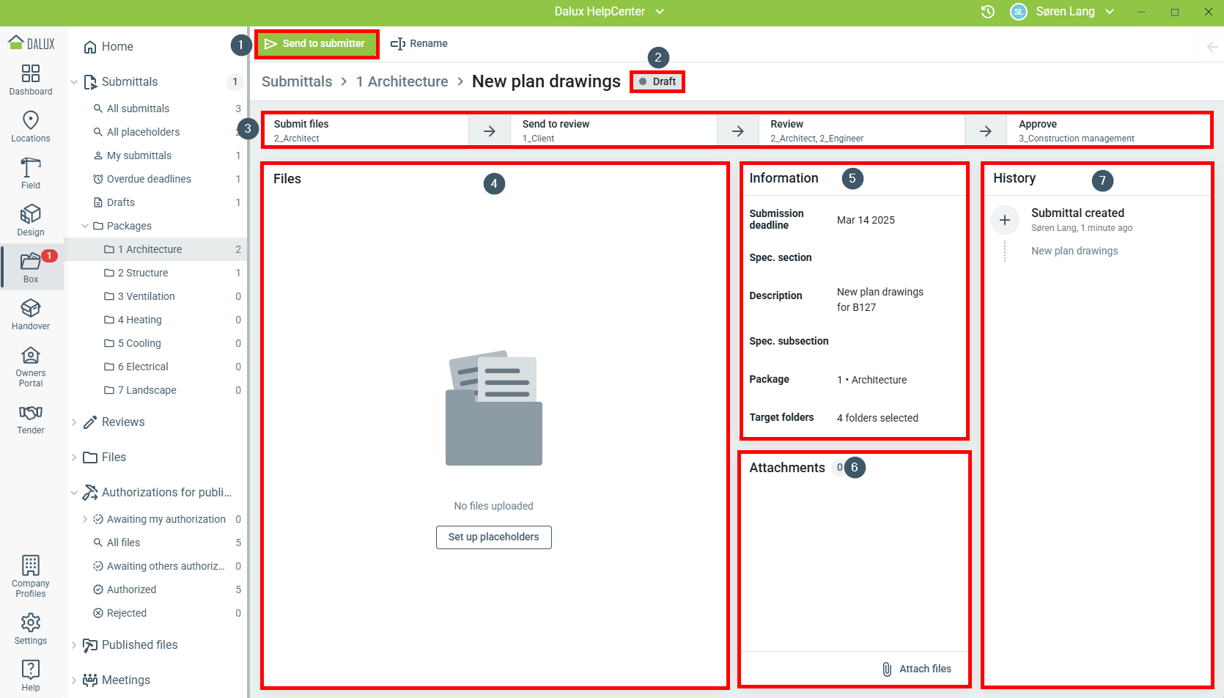Click Send to submitter button

(x=316, y=44)
